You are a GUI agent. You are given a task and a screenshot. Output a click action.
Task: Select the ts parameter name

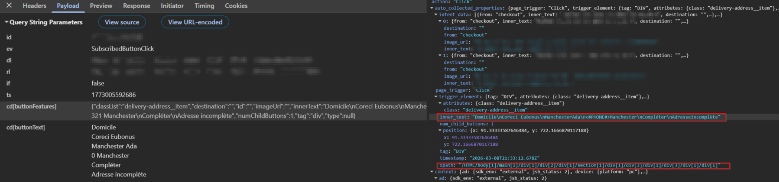tap(9, 94)
